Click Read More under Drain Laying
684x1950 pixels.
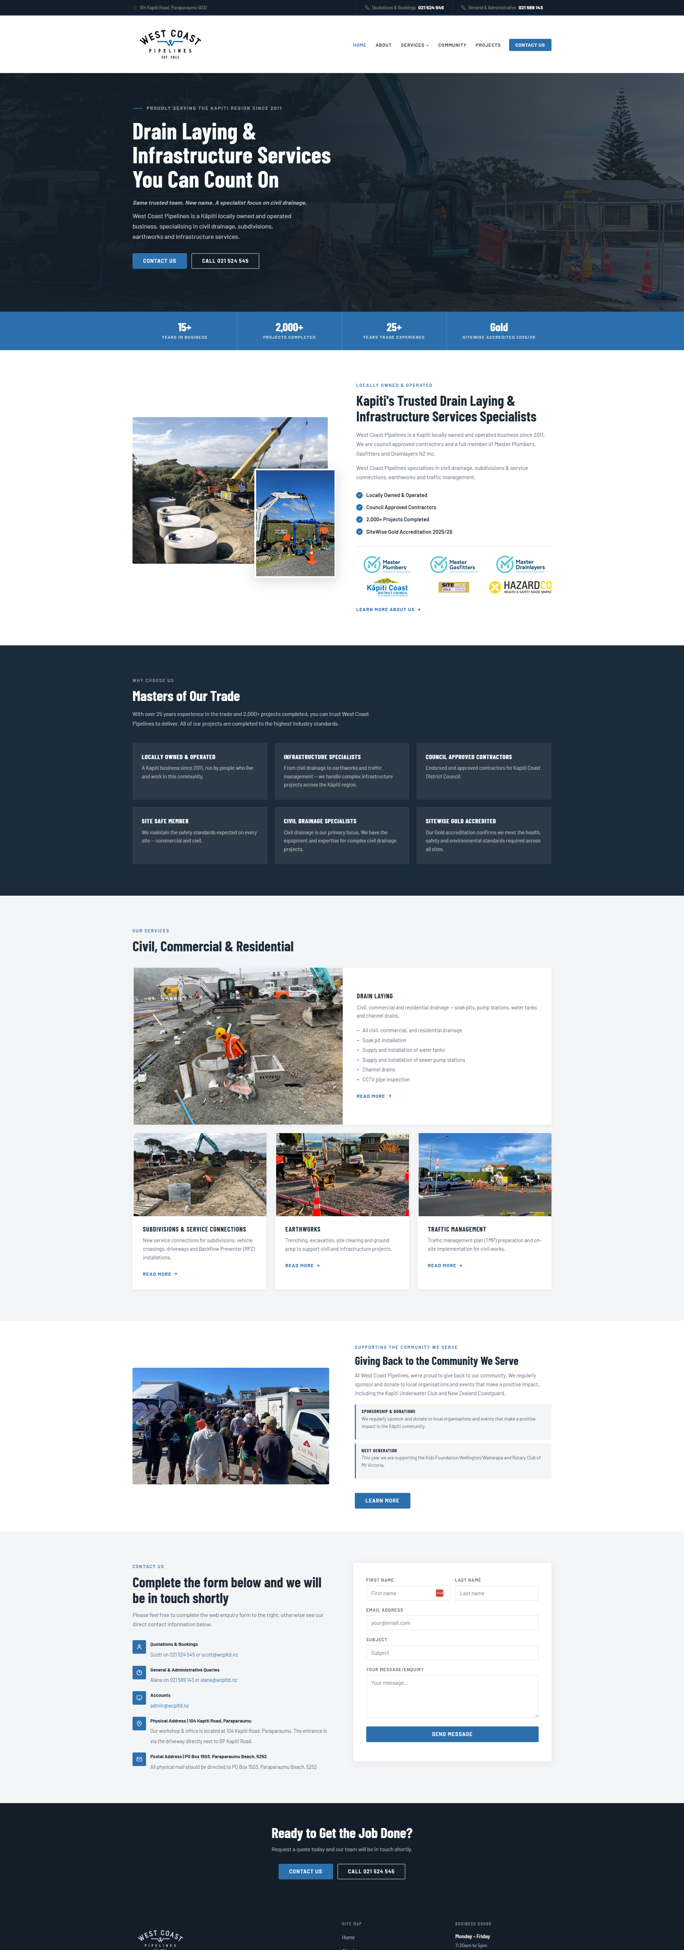click(x=374, y=1096)
